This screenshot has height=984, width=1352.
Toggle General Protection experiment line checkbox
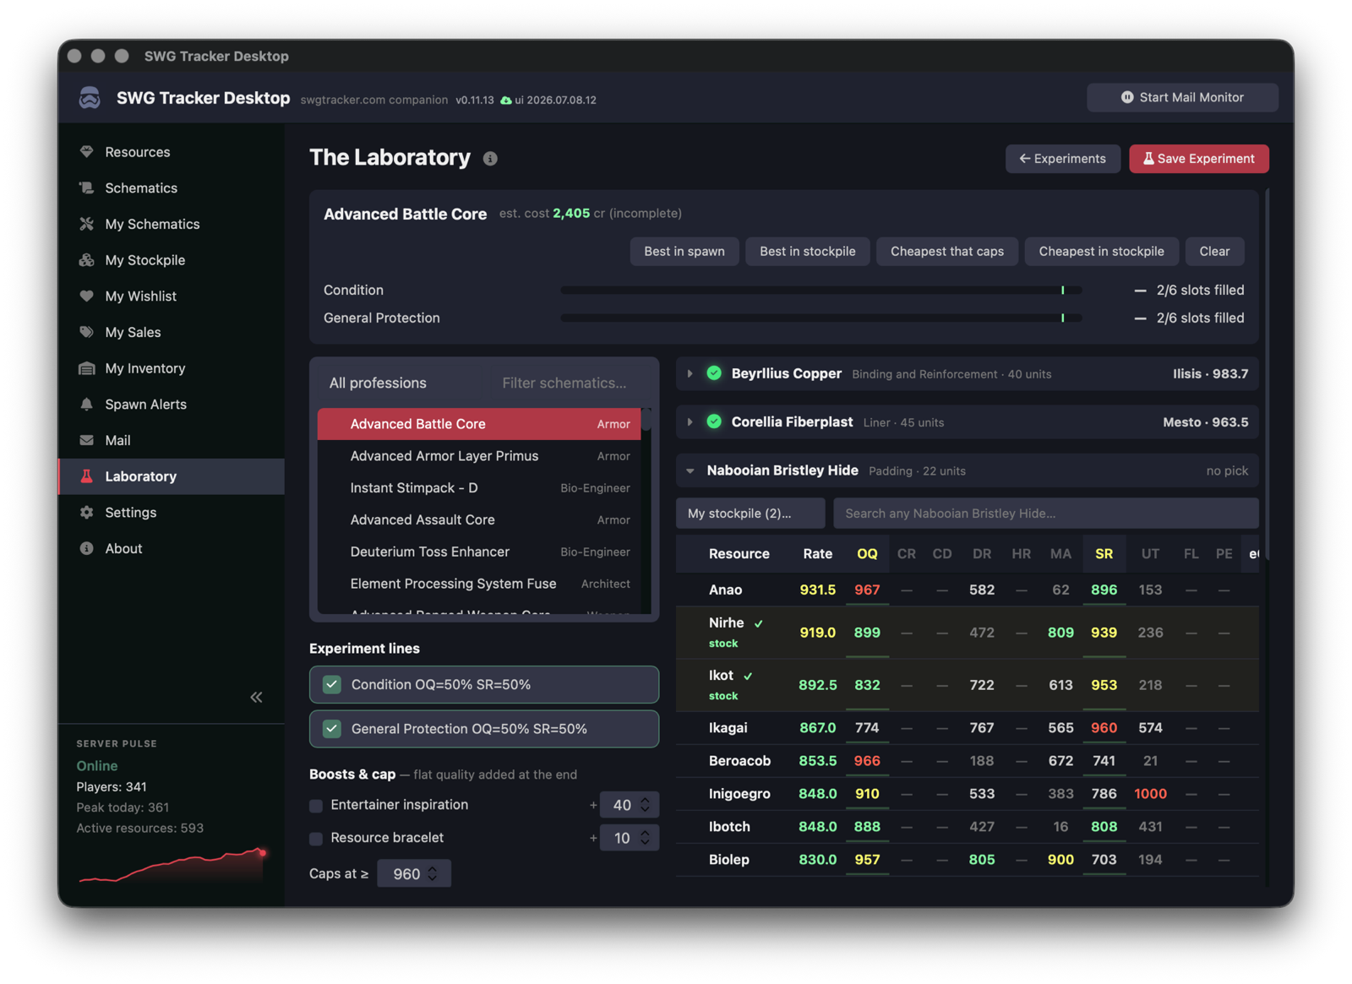click(x=332, y=728)
